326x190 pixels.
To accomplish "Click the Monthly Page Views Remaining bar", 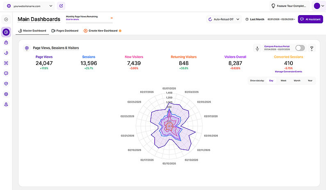I will [x=89, y=18].
